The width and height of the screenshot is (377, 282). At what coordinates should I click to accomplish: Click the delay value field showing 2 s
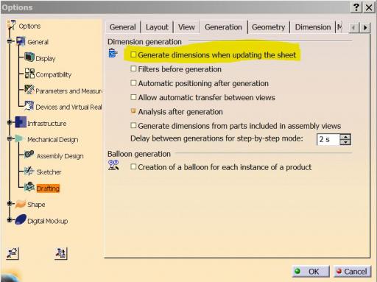[x=328, y=139]
